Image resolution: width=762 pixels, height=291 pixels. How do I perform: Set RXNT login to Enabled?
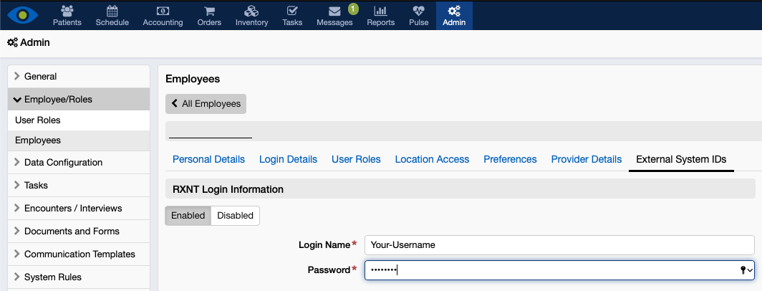pos(188,216)
